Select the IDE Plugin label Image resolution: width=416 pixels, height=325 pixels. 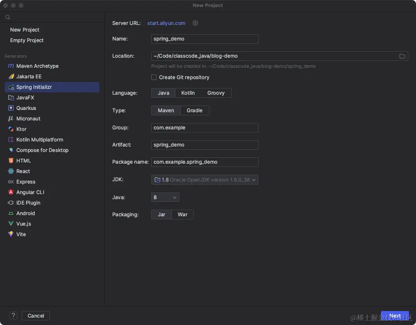pyautogui.click(x=28, y=203)
